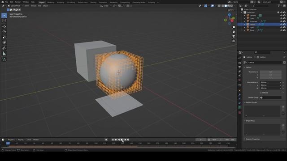Image resolution: width=287 pixels, height=161 pixels.
Task: Toggle auto keying record button
Action: (106, 140)
